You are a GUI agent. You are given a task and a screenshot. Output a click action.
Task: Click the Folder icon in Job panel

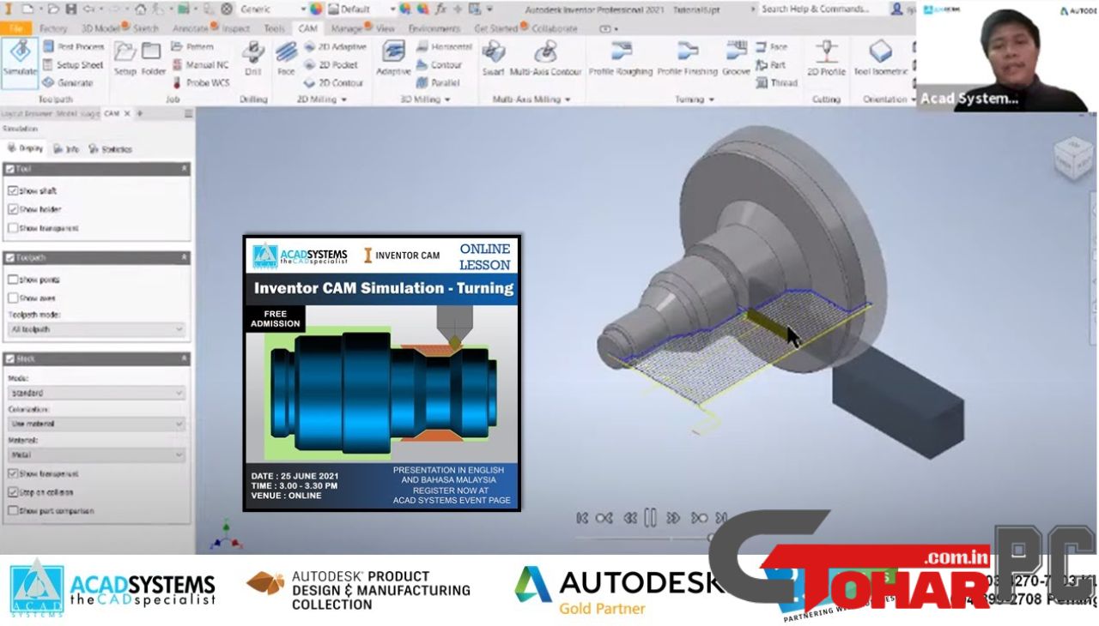click(153, 60)
